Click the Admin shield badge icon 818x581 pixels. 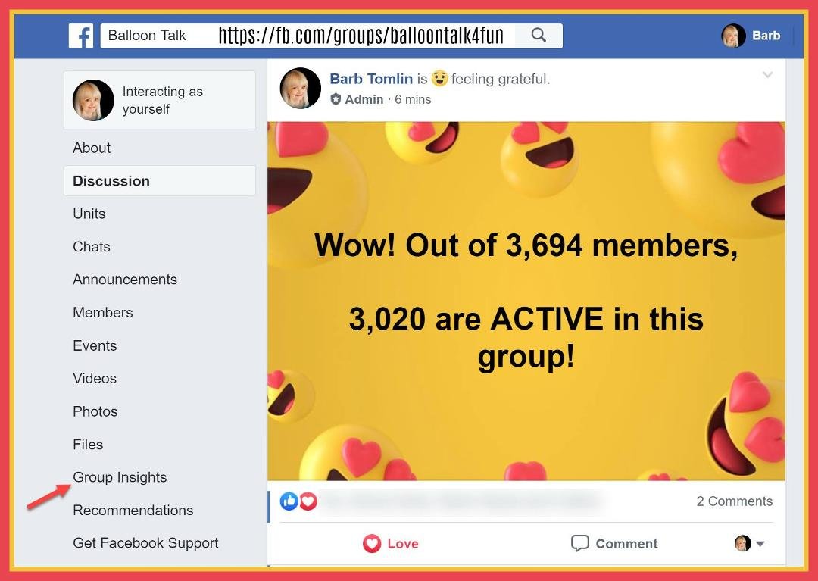pyautogui.click(x=336, y=99)
